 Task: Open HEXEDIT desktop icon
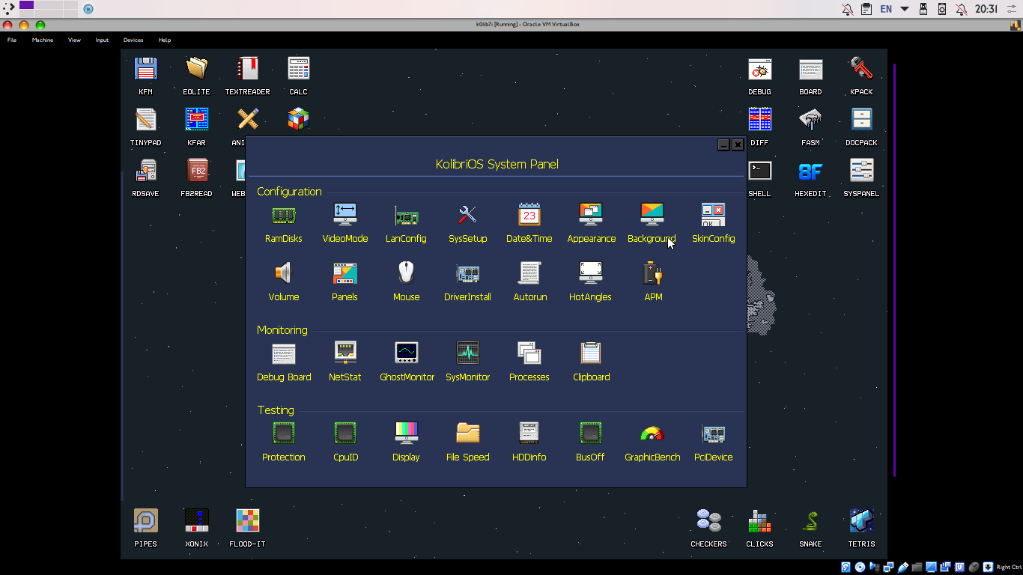[x=810, y=171]
